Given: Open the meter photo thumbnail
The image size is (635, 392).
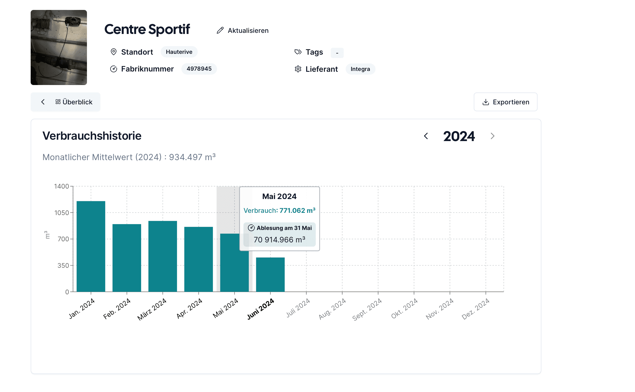Looking at the screenshot, I should pos(59,47).
